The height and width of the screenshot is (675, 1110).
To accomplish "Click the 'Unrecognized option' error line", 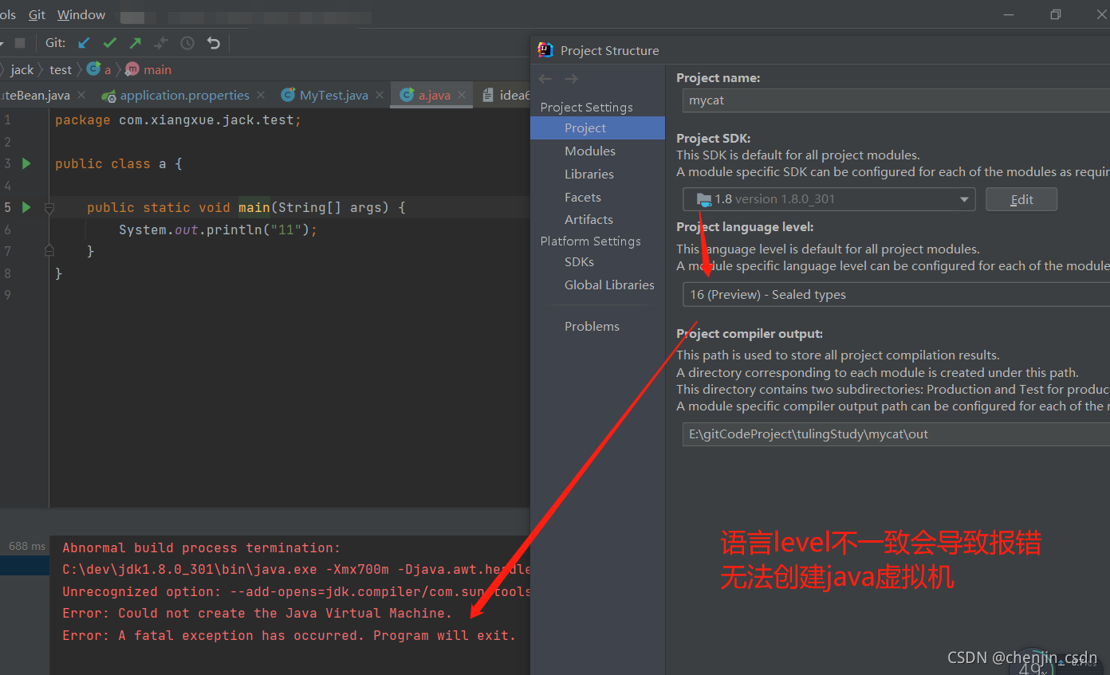I will point(296,591).
